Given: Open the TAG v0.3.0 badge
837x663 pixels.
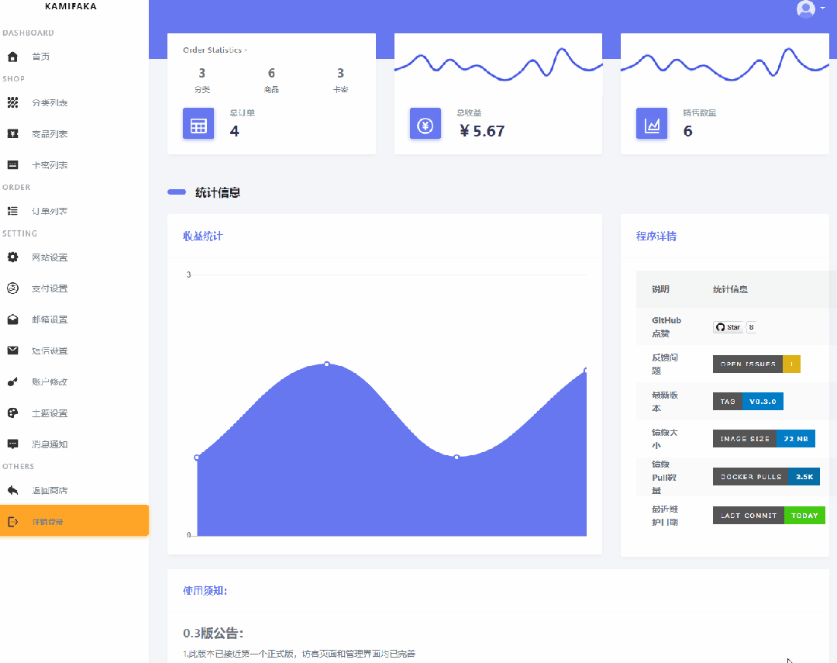Looking at the screenshot, I should click(x=748, y=401).
